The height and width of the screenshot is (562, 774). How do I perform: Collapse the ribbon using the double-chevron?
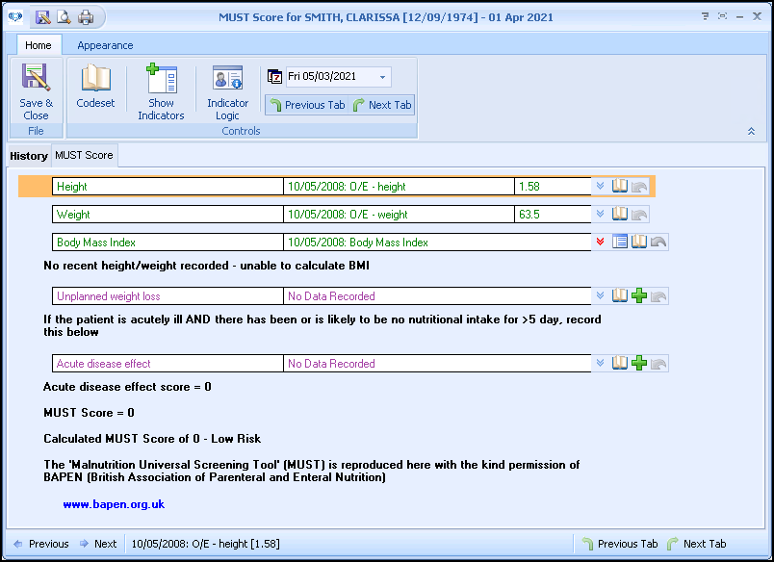coord(751,131)
